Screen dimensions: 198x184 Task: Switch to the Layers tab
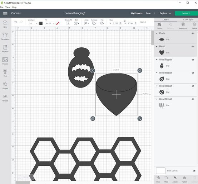(165, 19)
